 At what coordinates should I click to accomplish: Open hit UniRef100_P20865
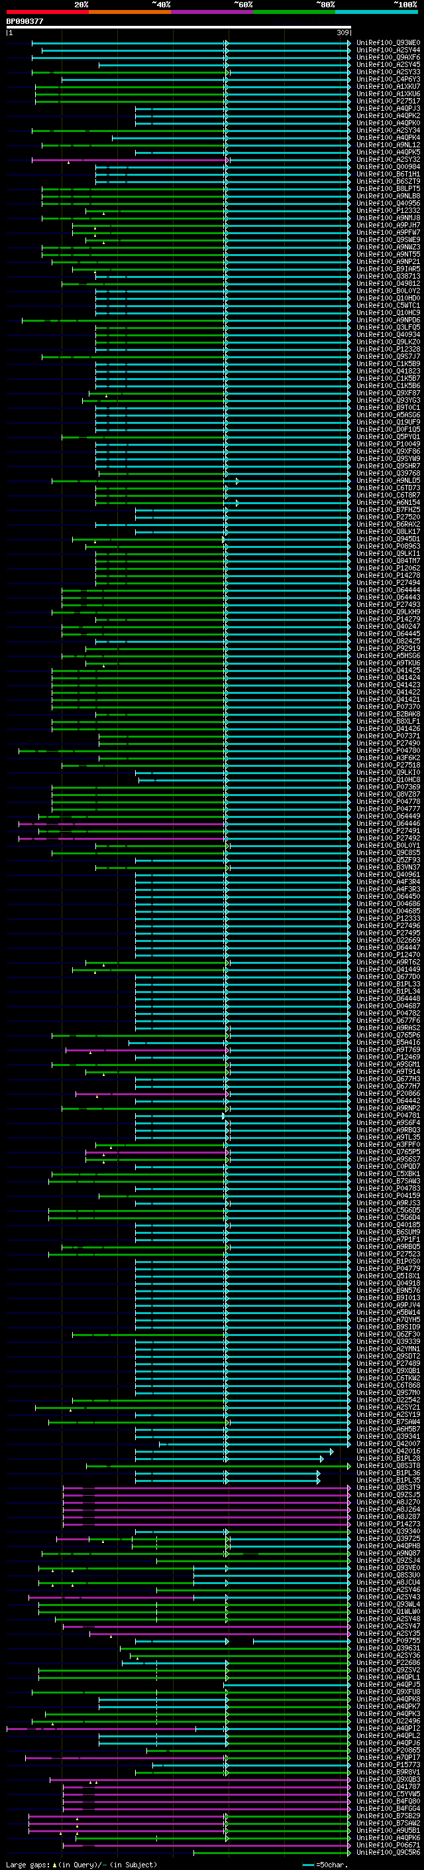pyautogui.click(x=388, y=1749)
